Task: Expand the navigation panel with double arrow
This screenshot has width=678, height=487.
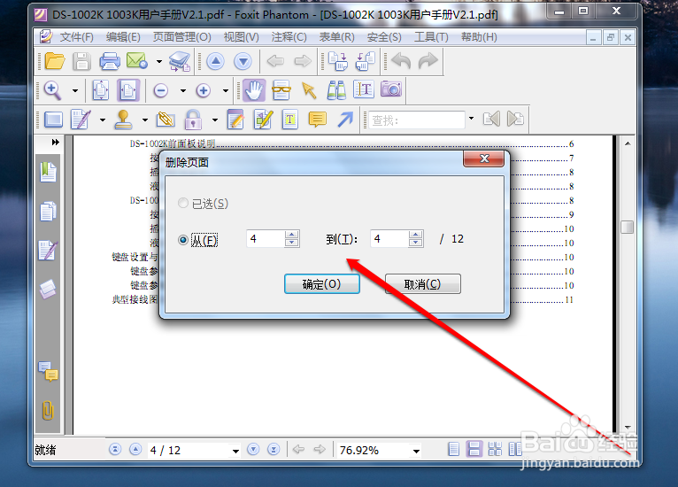Action: (56, 143)
